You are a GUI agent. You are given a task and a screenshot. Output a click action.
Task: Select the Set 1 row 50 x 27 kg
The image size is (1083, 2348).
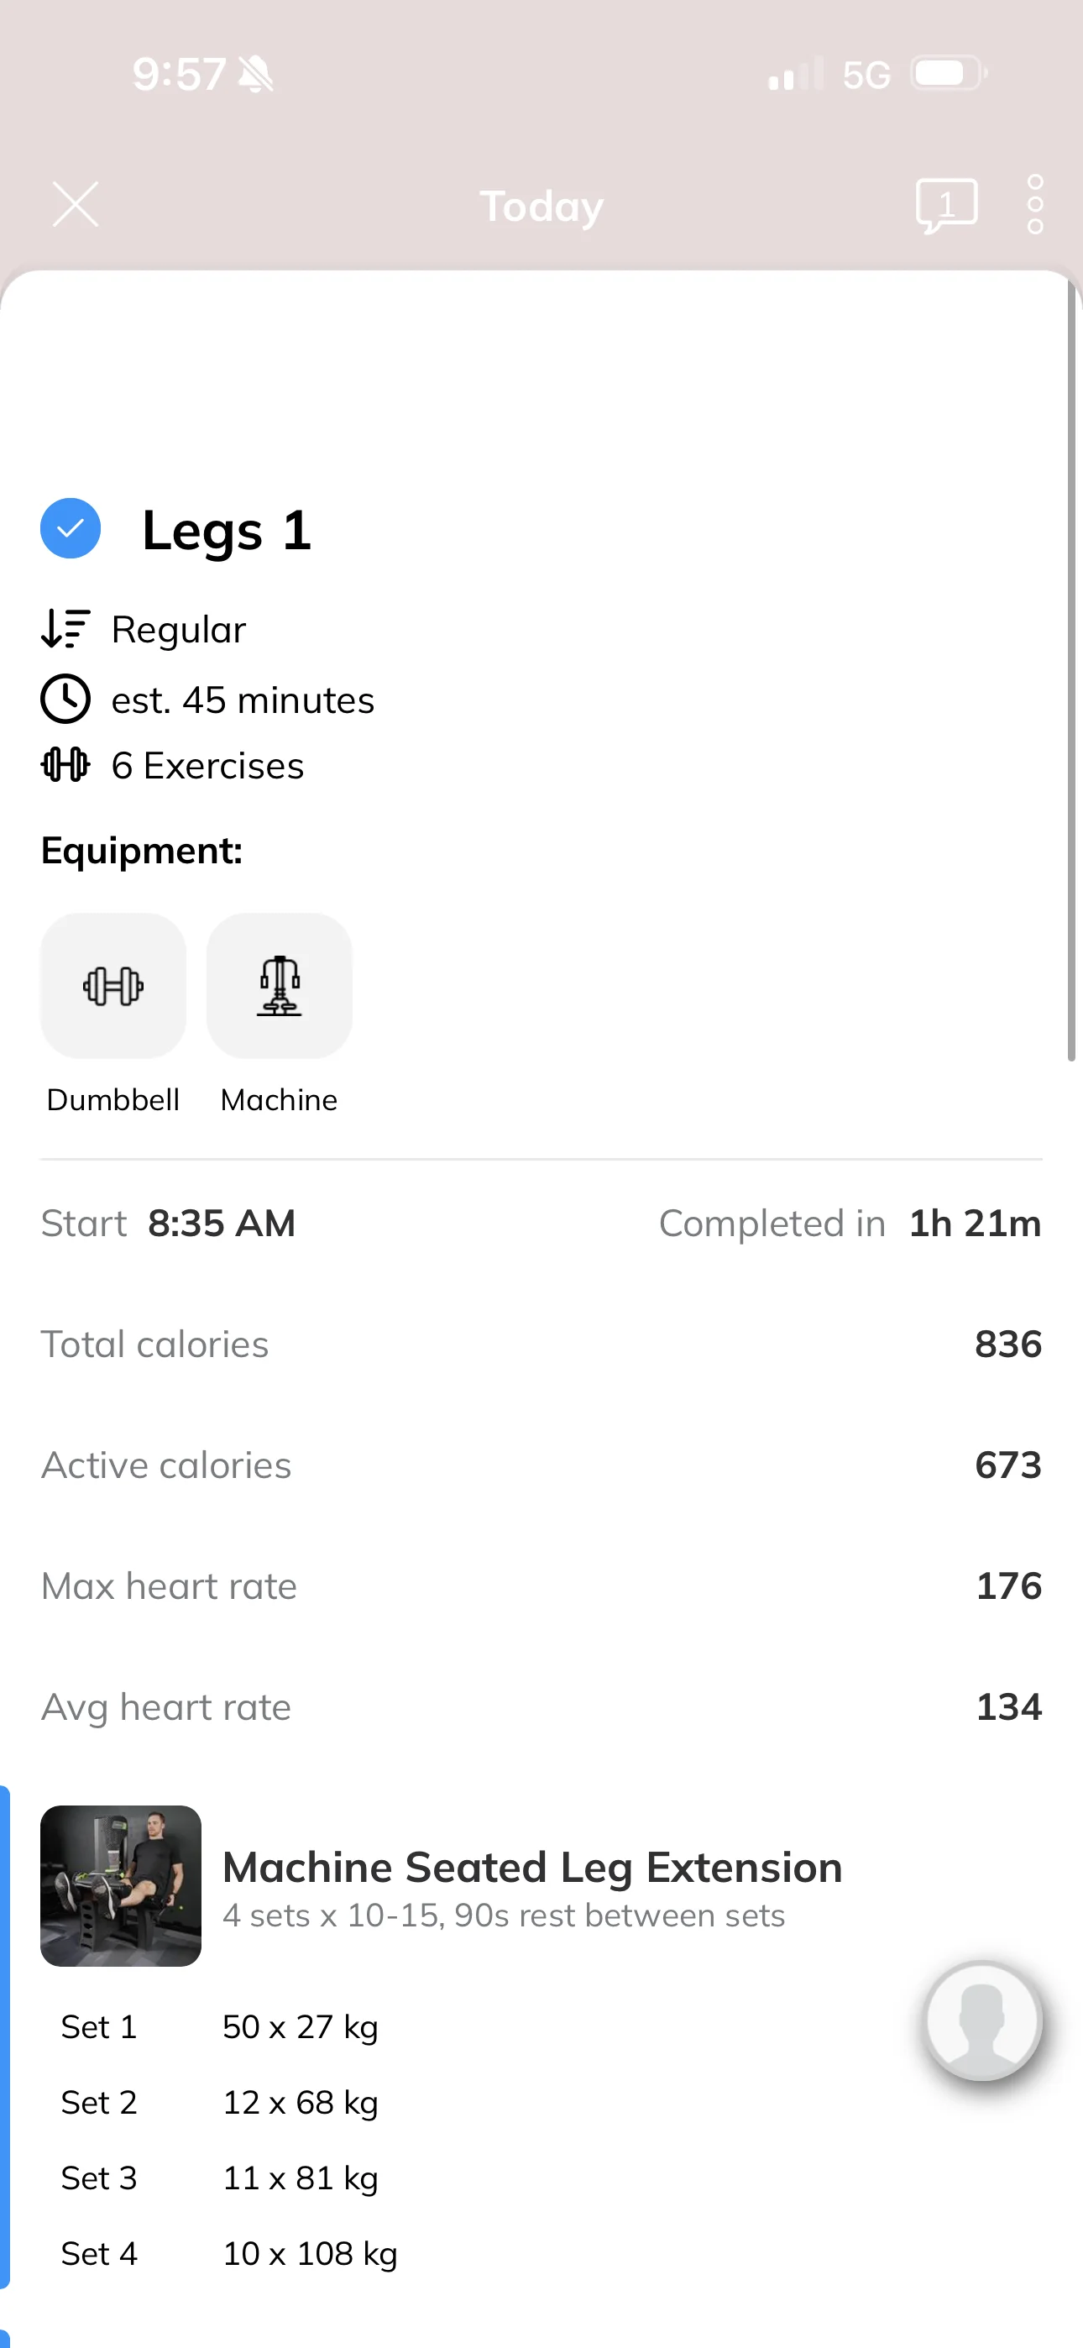tap(220, 2026)
